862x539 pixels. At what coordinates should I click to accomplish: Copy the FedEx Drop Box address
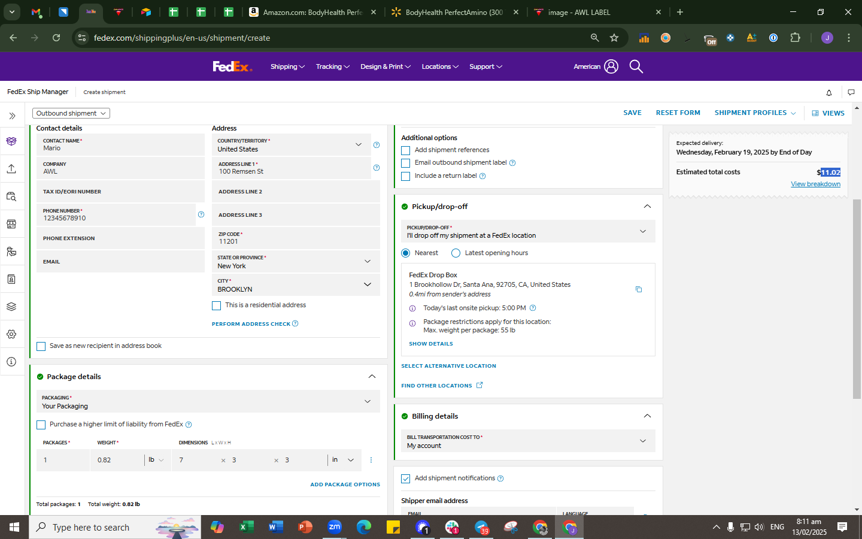click(639, 289)
